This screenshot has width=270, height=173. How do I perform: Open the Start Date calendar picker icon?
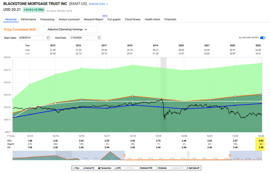pos(48,38)
